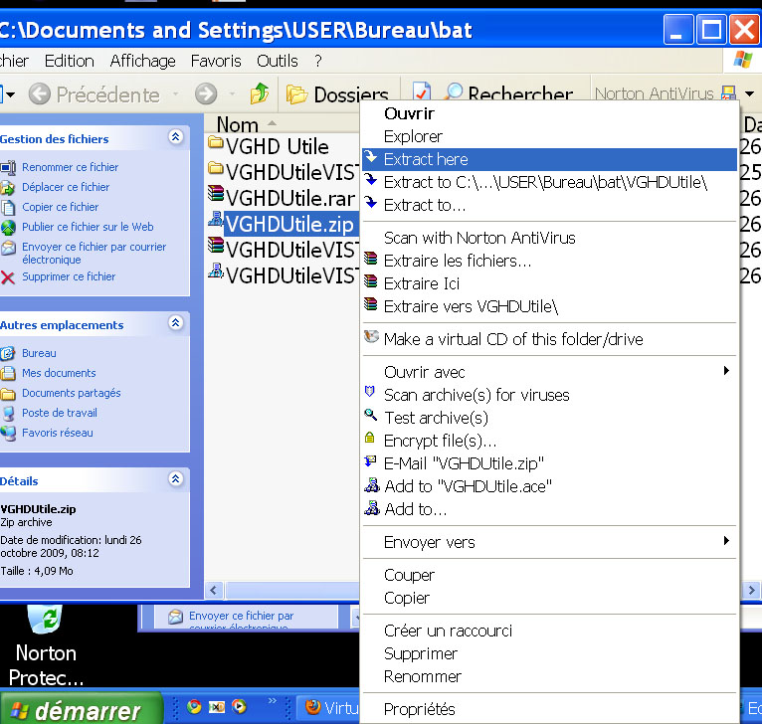Click the Mes documents link
The width and height of the screenshot is (762, 724).
(x=59, y=373)
